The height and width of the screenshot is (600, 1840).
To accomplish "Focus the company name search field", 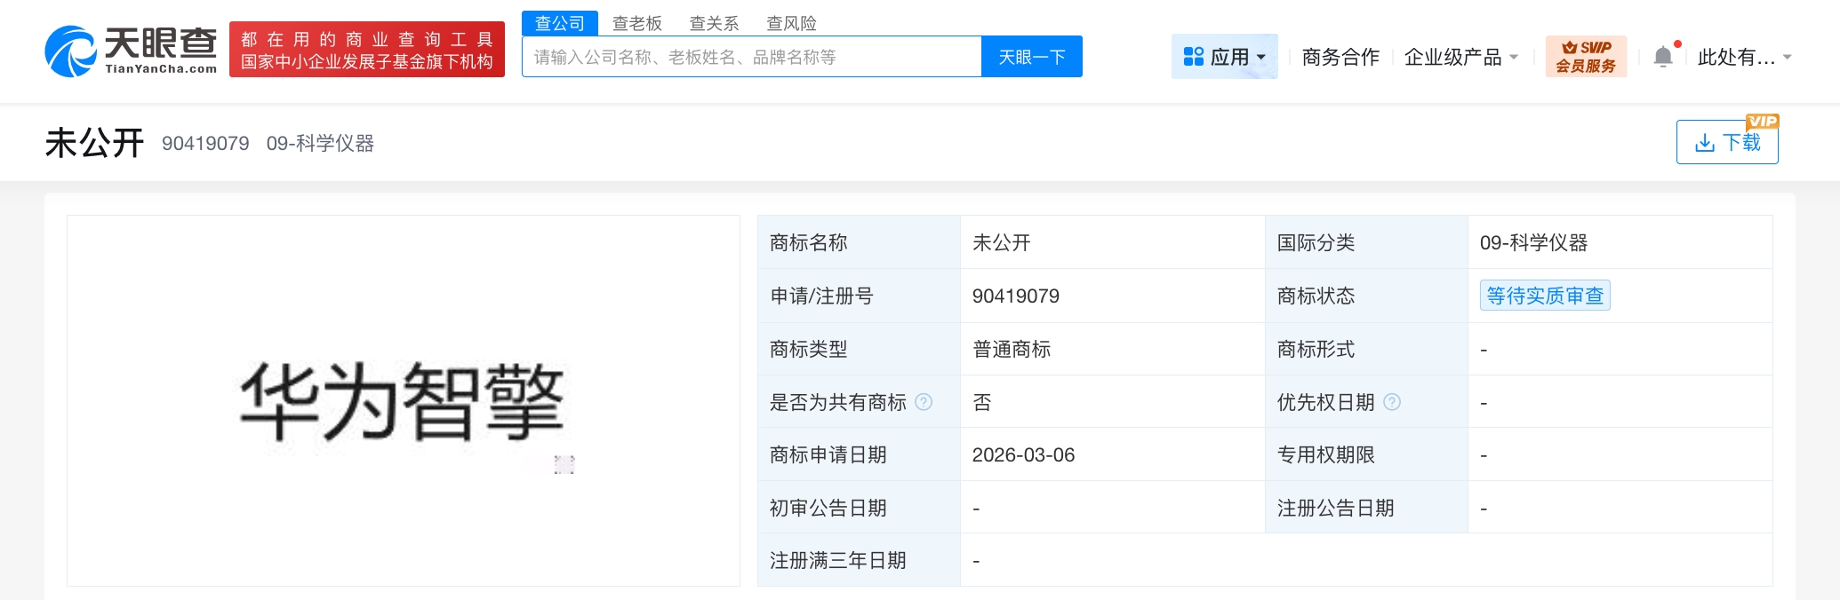I will tap(751, 58).
